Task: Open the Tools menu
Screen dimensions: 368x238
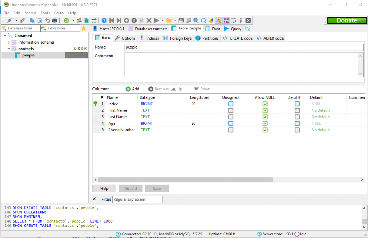Action: [x=45, y=13]
